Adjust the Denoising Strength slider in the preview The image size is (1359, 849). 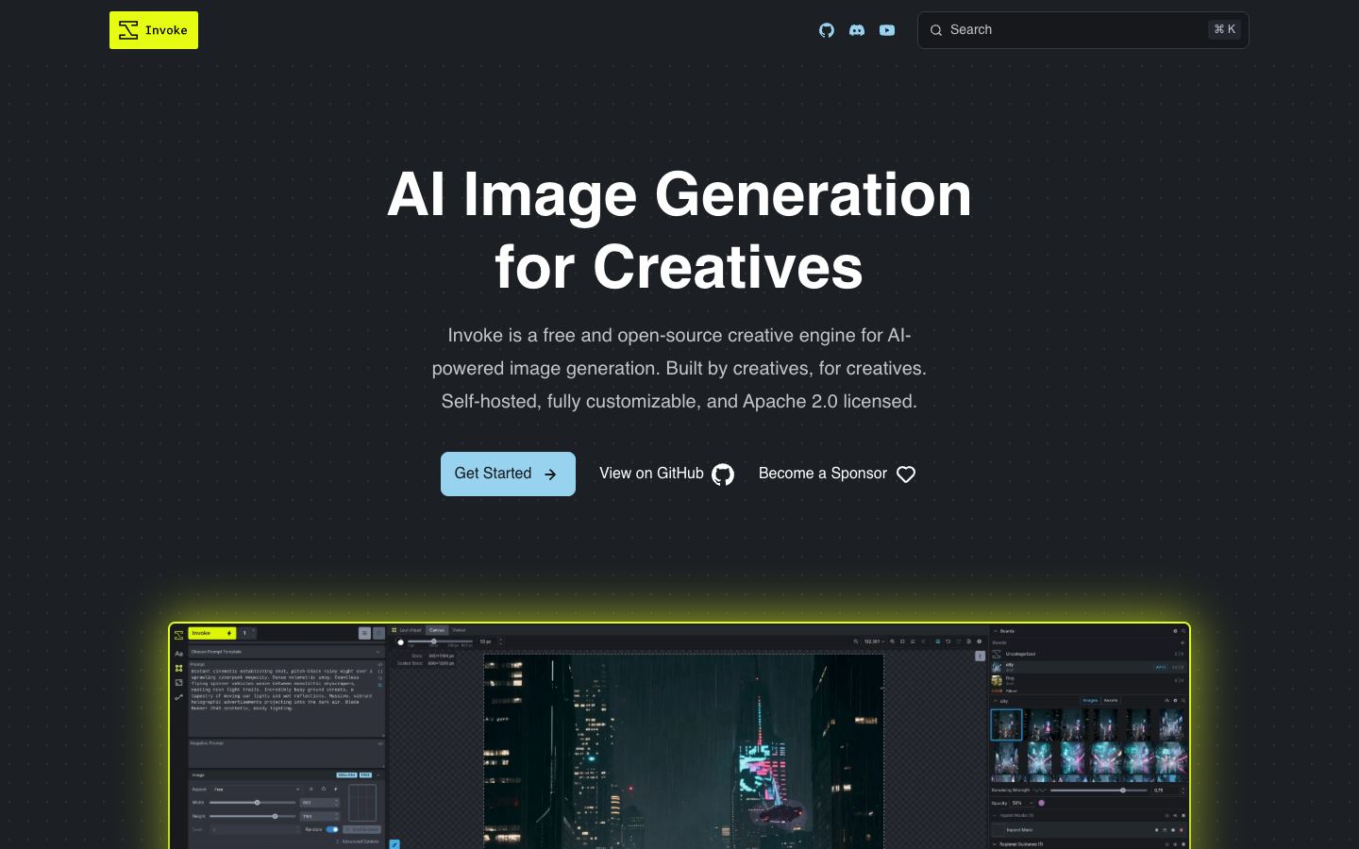1099,791
